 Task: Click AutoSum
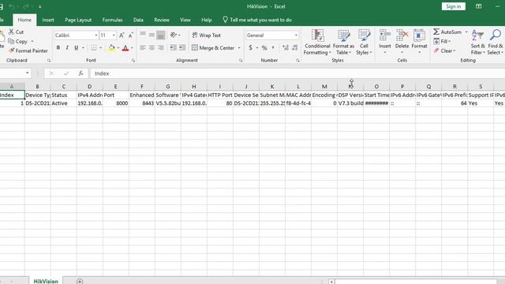447,32
